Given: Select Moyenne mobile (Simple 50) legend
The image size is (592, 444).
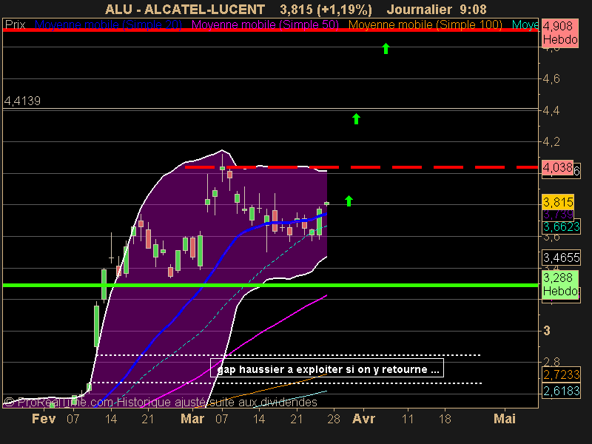Looking at the screenshot, I should 266,24.
